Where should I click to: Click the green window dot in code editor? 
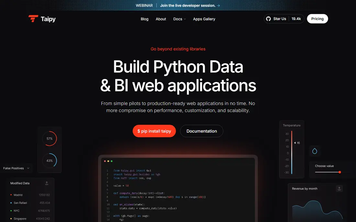(x=111, y=161)
